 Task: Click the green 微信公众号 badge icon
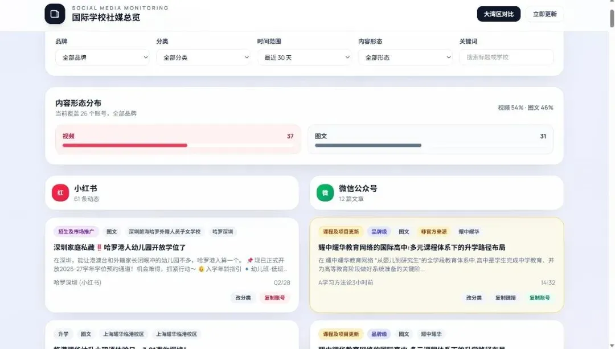pyautogui.click(x=325, y=192)
